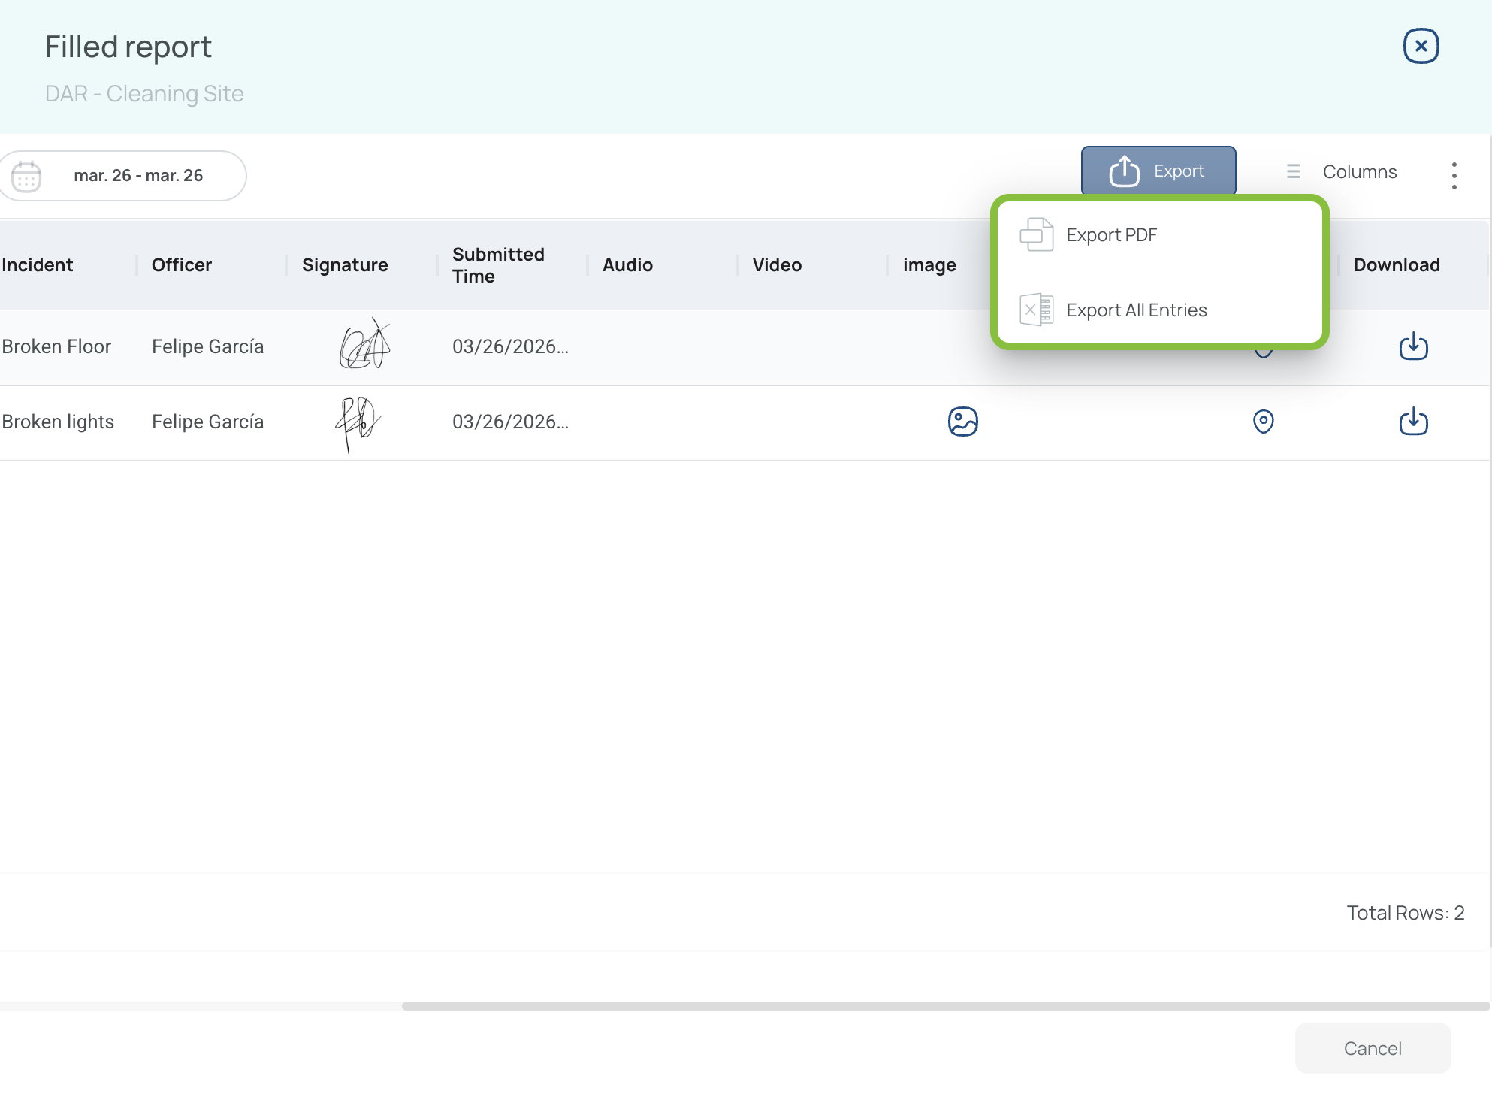The width and height of the screenshot is (1492, 1100).
Task: Open the Export dropdown button
Action: click(x=1158, y=171)
